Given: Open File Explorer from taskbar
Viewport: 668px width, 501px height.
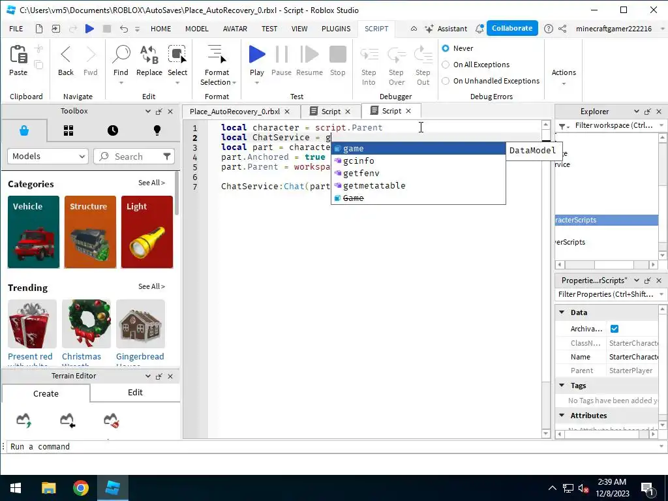Looking at the screenshot, I should pos(48,488).
